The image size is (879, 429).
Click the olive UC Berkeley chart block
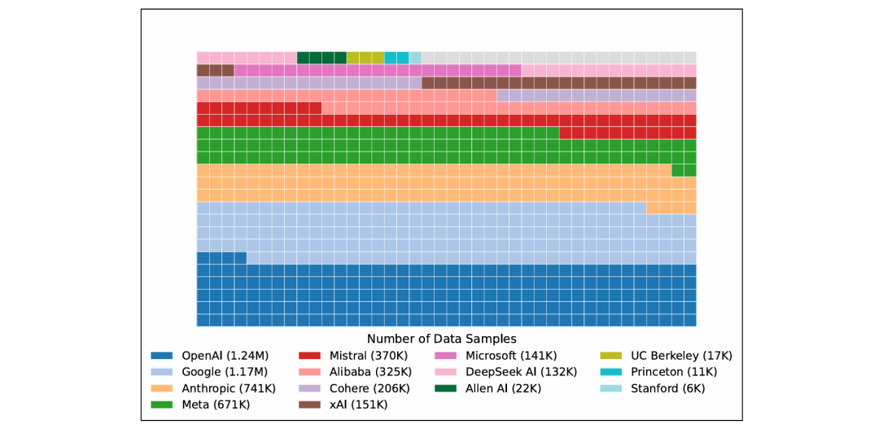click(x=365, y=57)
